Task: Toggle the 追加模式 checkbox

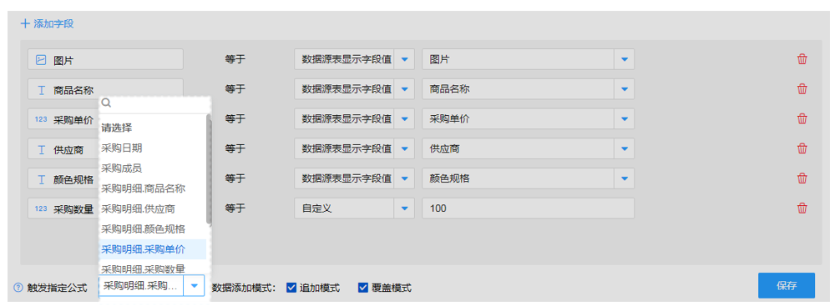Action: pos(291,288)
